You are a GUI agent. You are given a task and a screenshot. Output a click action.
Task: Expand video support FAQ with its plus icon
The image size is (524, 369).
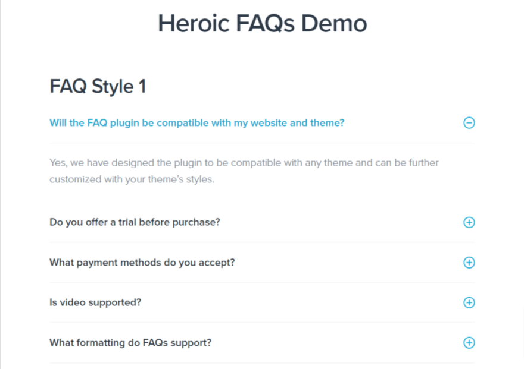(x=469, y=302)
